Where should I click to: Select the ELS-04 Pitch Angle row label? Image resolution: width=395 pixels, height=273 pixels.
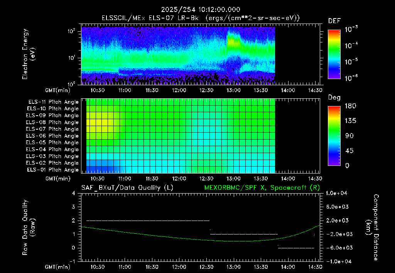click(52, 149)
